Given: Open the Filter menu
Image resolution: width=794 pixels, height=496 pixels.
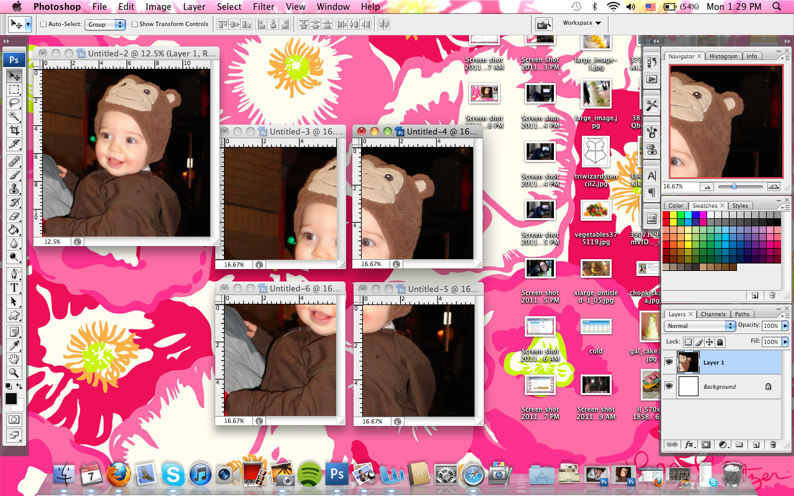Looking at the screenshot, I should click(x=264, y=7).
